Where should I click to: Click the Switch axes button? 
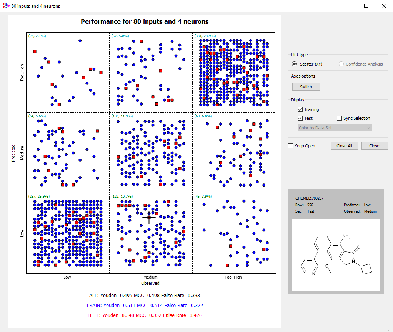coord(306,87)
